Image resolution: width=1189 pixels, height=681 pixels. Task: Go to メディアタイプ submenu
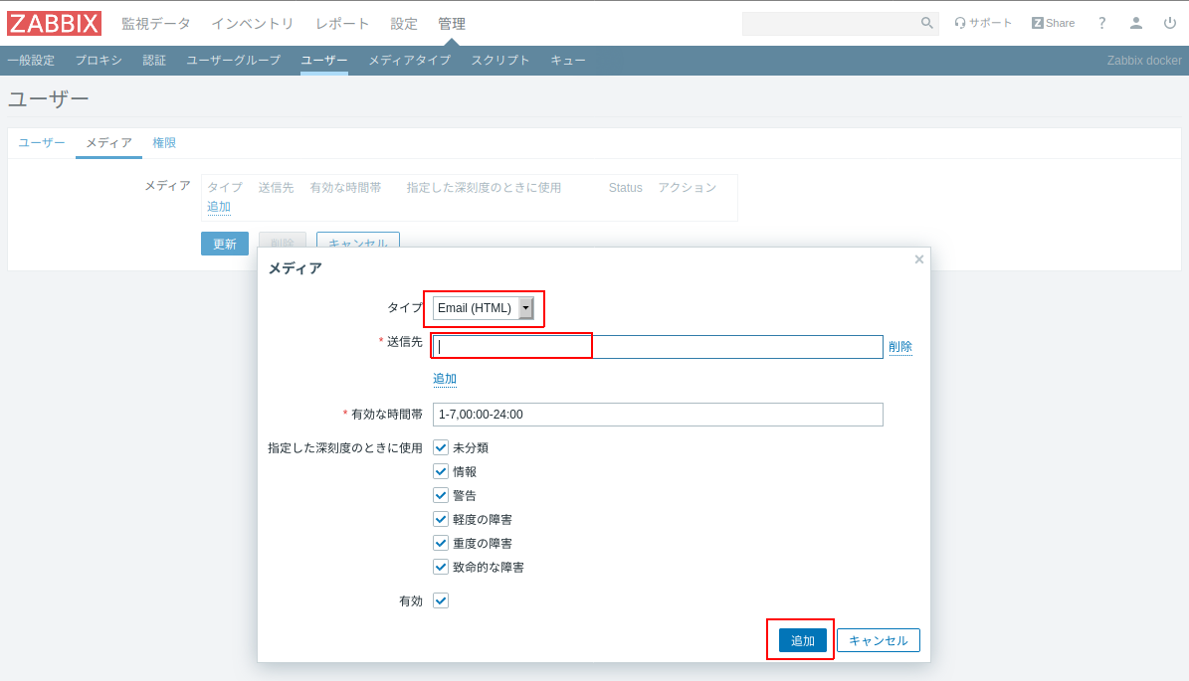click(x=410, y=61)
